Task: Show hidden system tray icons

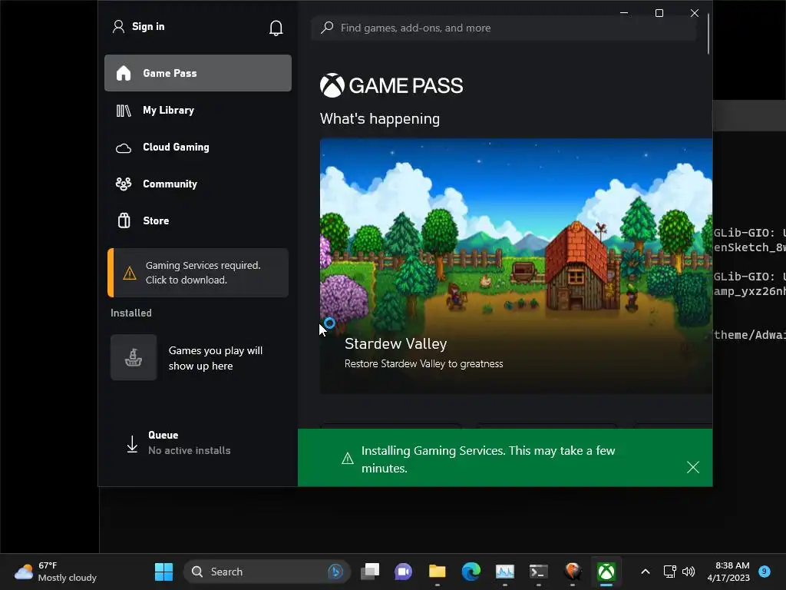Action: click(646, 572)
